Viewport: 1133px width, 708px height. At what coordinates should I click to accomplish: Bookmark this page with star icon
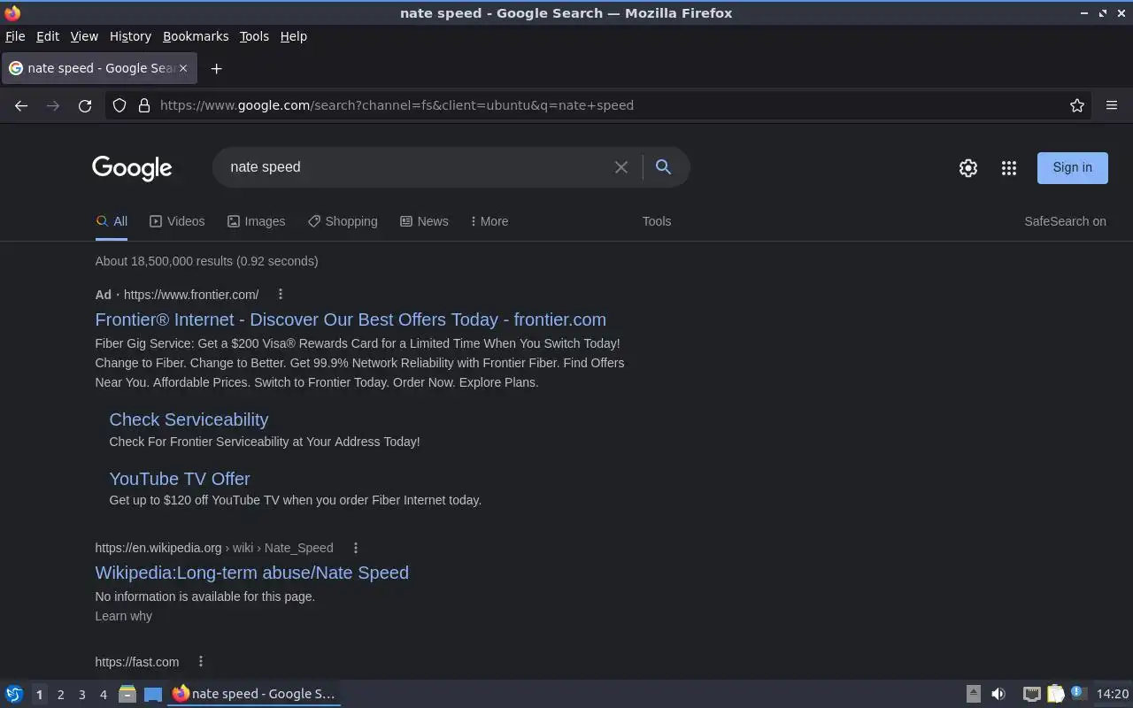(1077, 105)
